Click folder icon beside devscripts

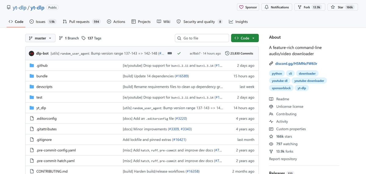[x=32, y=87]
